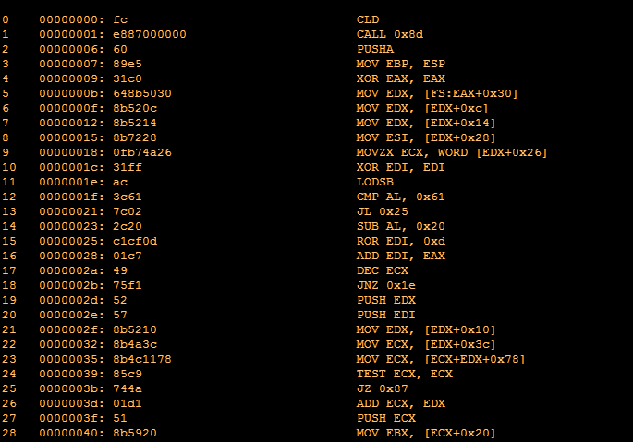633x442 pixels.
Task: Click the LODSB instruction
Action: click(x=373, y=182)
